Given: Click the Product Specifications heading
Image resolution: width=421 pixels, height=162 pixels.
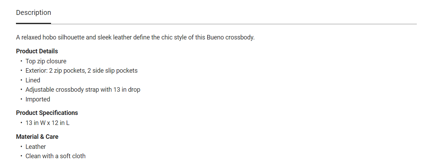Looking at the screenshot, I should coord(47,113).
